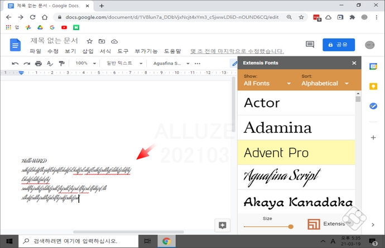Open the Chrome extensions puzzle icon
Screen dimensions: 385x248
(352, 17)
